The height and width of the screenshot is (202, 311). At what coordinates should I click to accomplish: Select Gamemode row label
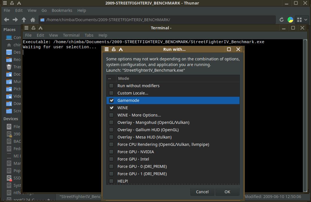128,100
